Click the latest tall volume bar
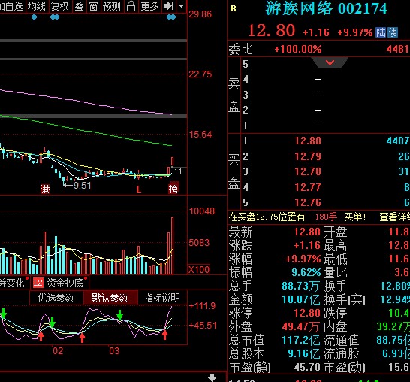 (x=172, y=246)
